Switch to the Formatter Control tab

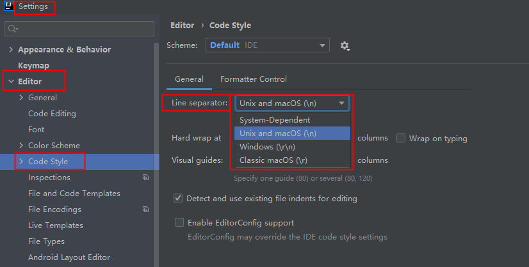[254, 79]
